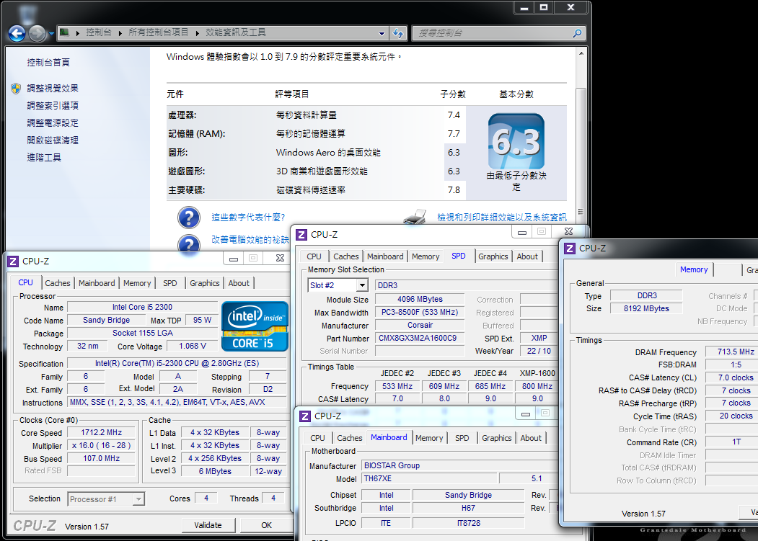Click the refresh icon beside the address bar
758x541 pixels.
(x=398, y=33)
